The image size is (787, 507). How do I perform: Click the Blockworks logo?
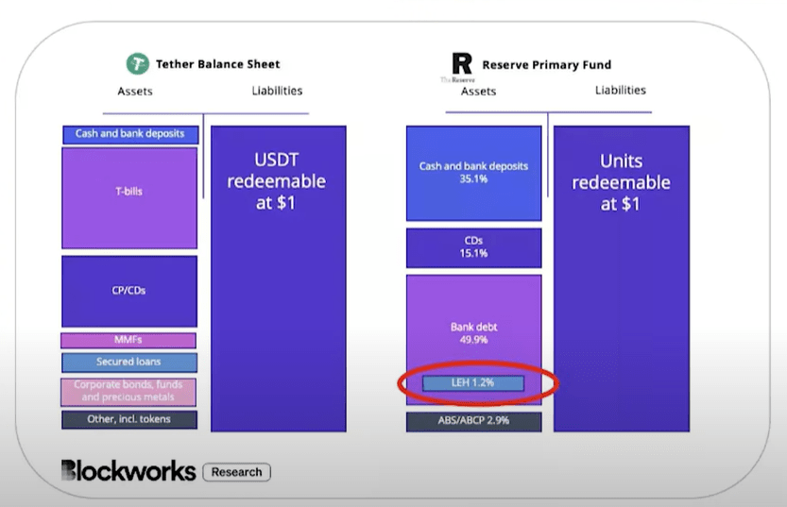click(128, 471)
